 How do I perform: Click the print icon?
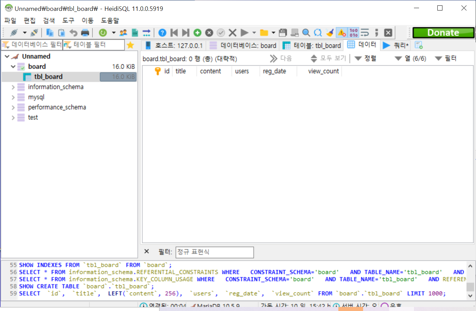point(85,33)
